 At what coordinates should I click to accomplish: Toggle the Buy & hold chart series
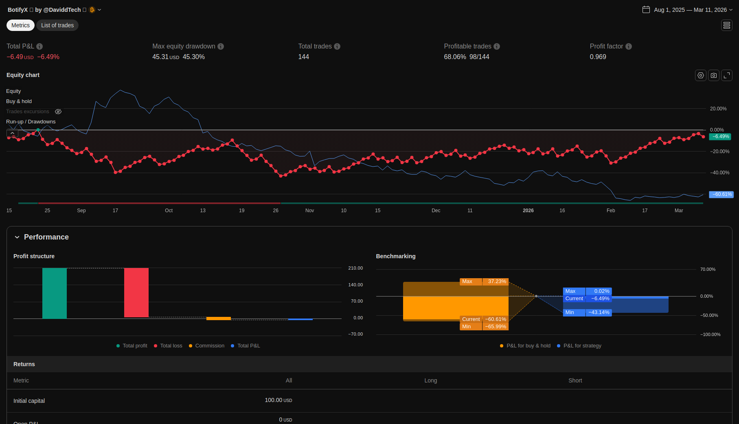coord(19,101)
